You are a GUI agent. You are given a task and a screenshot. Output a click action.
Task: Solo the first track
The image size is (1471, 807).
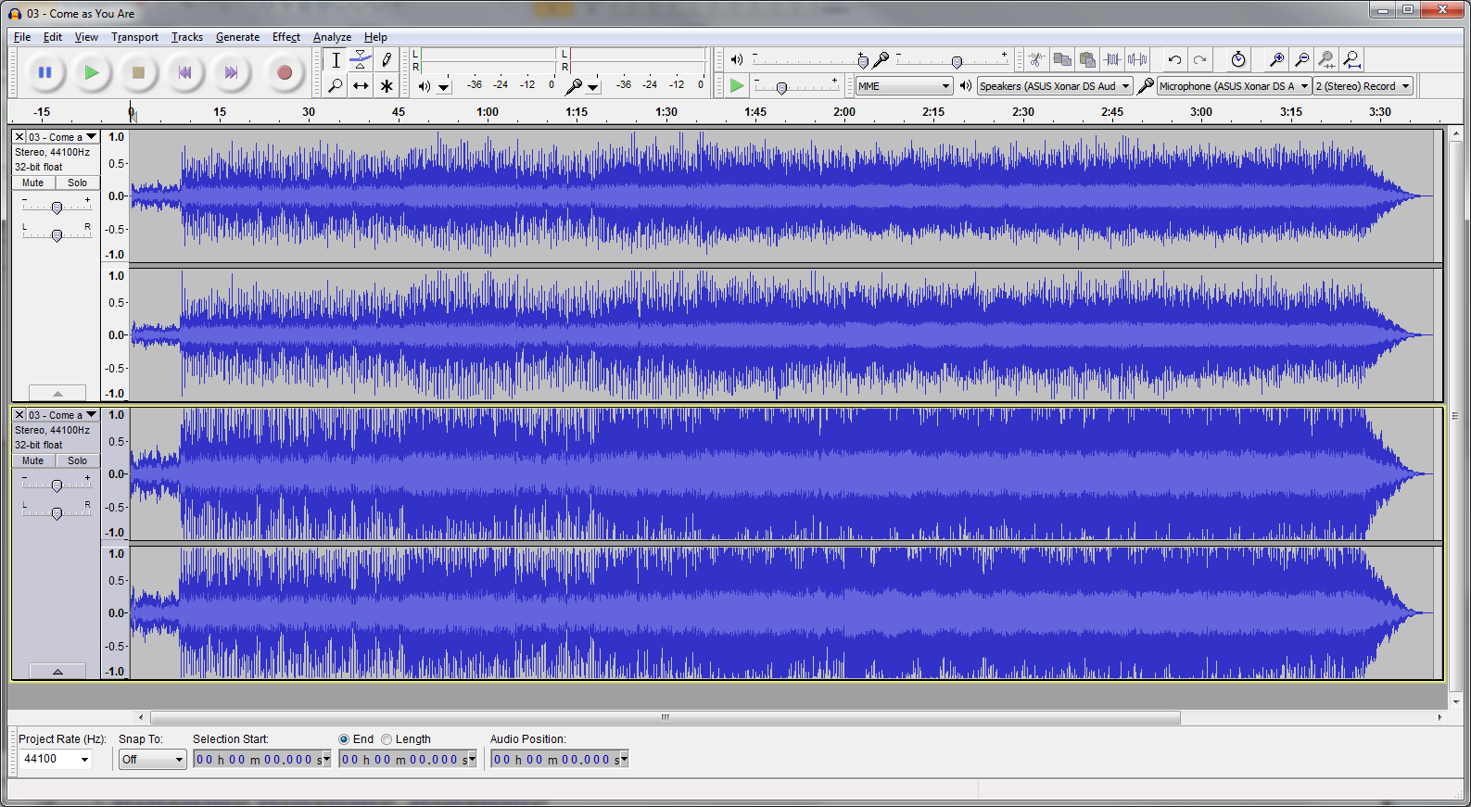pyautogui.click(x=77, y=183)
